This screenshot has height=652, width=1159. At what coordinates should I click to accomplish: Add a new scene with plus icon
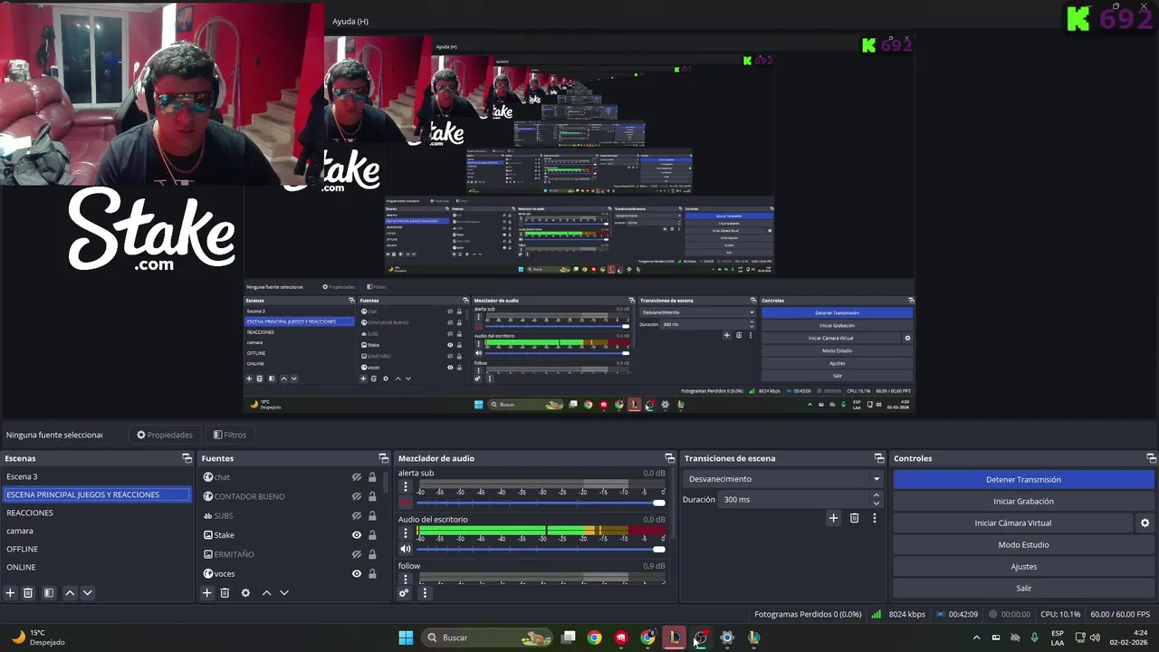10,593
